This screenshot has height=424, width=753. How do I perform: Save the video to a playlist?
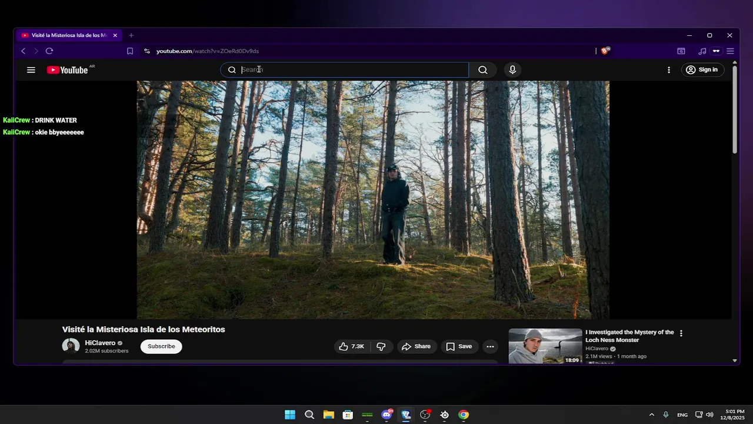click(459, 346)
